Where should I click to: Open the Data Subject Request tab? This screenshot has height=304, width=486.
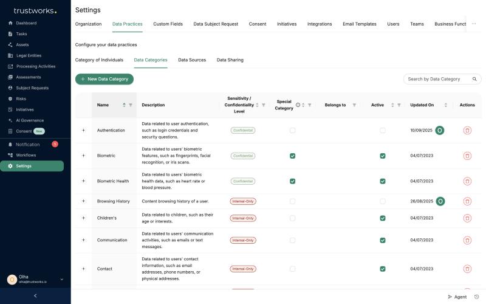pyautogui.click(x=216, y=24)
